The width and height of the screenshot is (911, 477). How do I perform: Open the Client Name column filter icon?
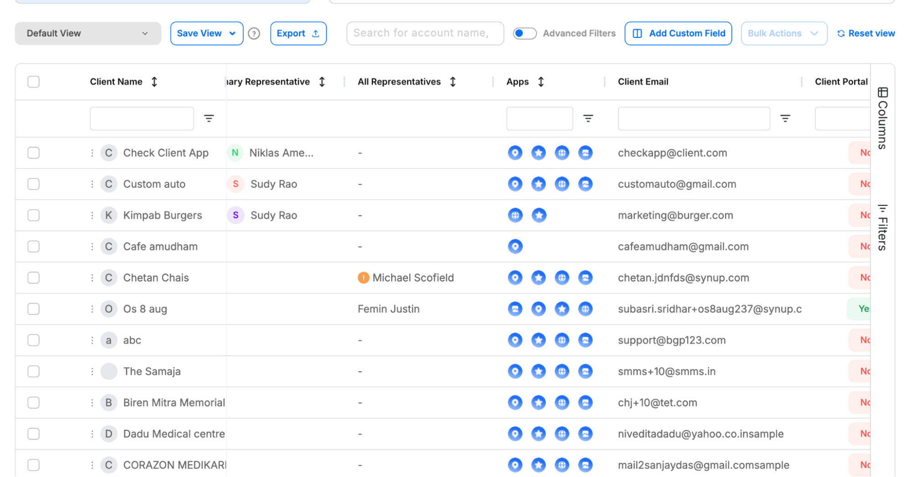209,118
